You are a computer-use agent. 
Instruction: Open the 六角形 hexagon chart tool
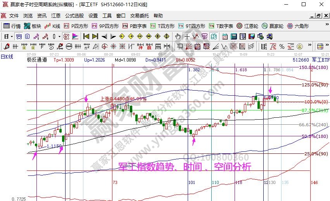[x=297, y=26]
